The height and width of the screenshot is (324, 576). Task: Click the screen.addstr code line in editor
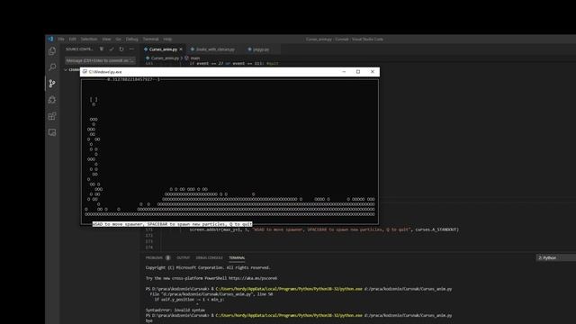(x=324, y=229)
